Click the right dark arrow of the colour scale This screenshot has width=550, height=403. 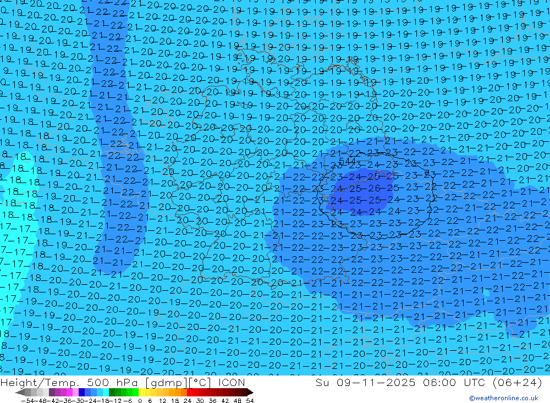(250, 392)
